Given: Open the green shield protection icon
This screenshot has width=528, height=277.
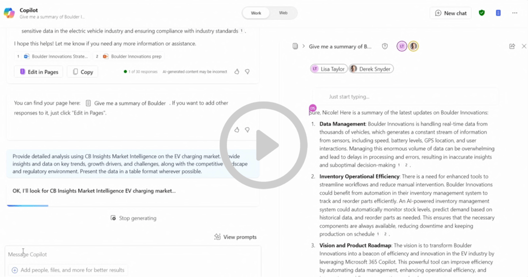Looking at the screenshot, I should pos(481,13).
